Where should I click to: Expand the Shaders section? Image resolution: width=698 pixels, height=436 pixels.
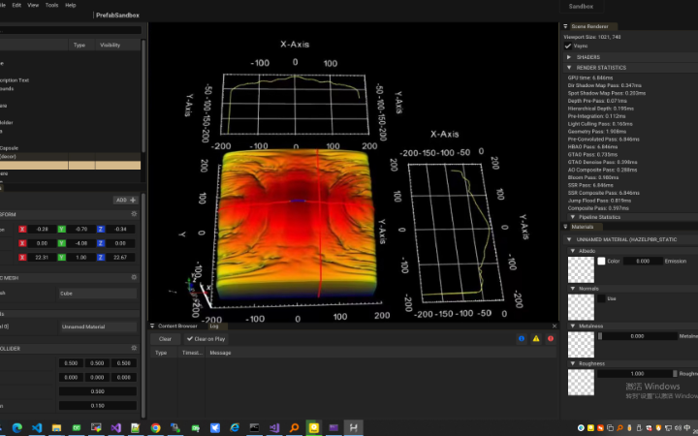(569, 57)
